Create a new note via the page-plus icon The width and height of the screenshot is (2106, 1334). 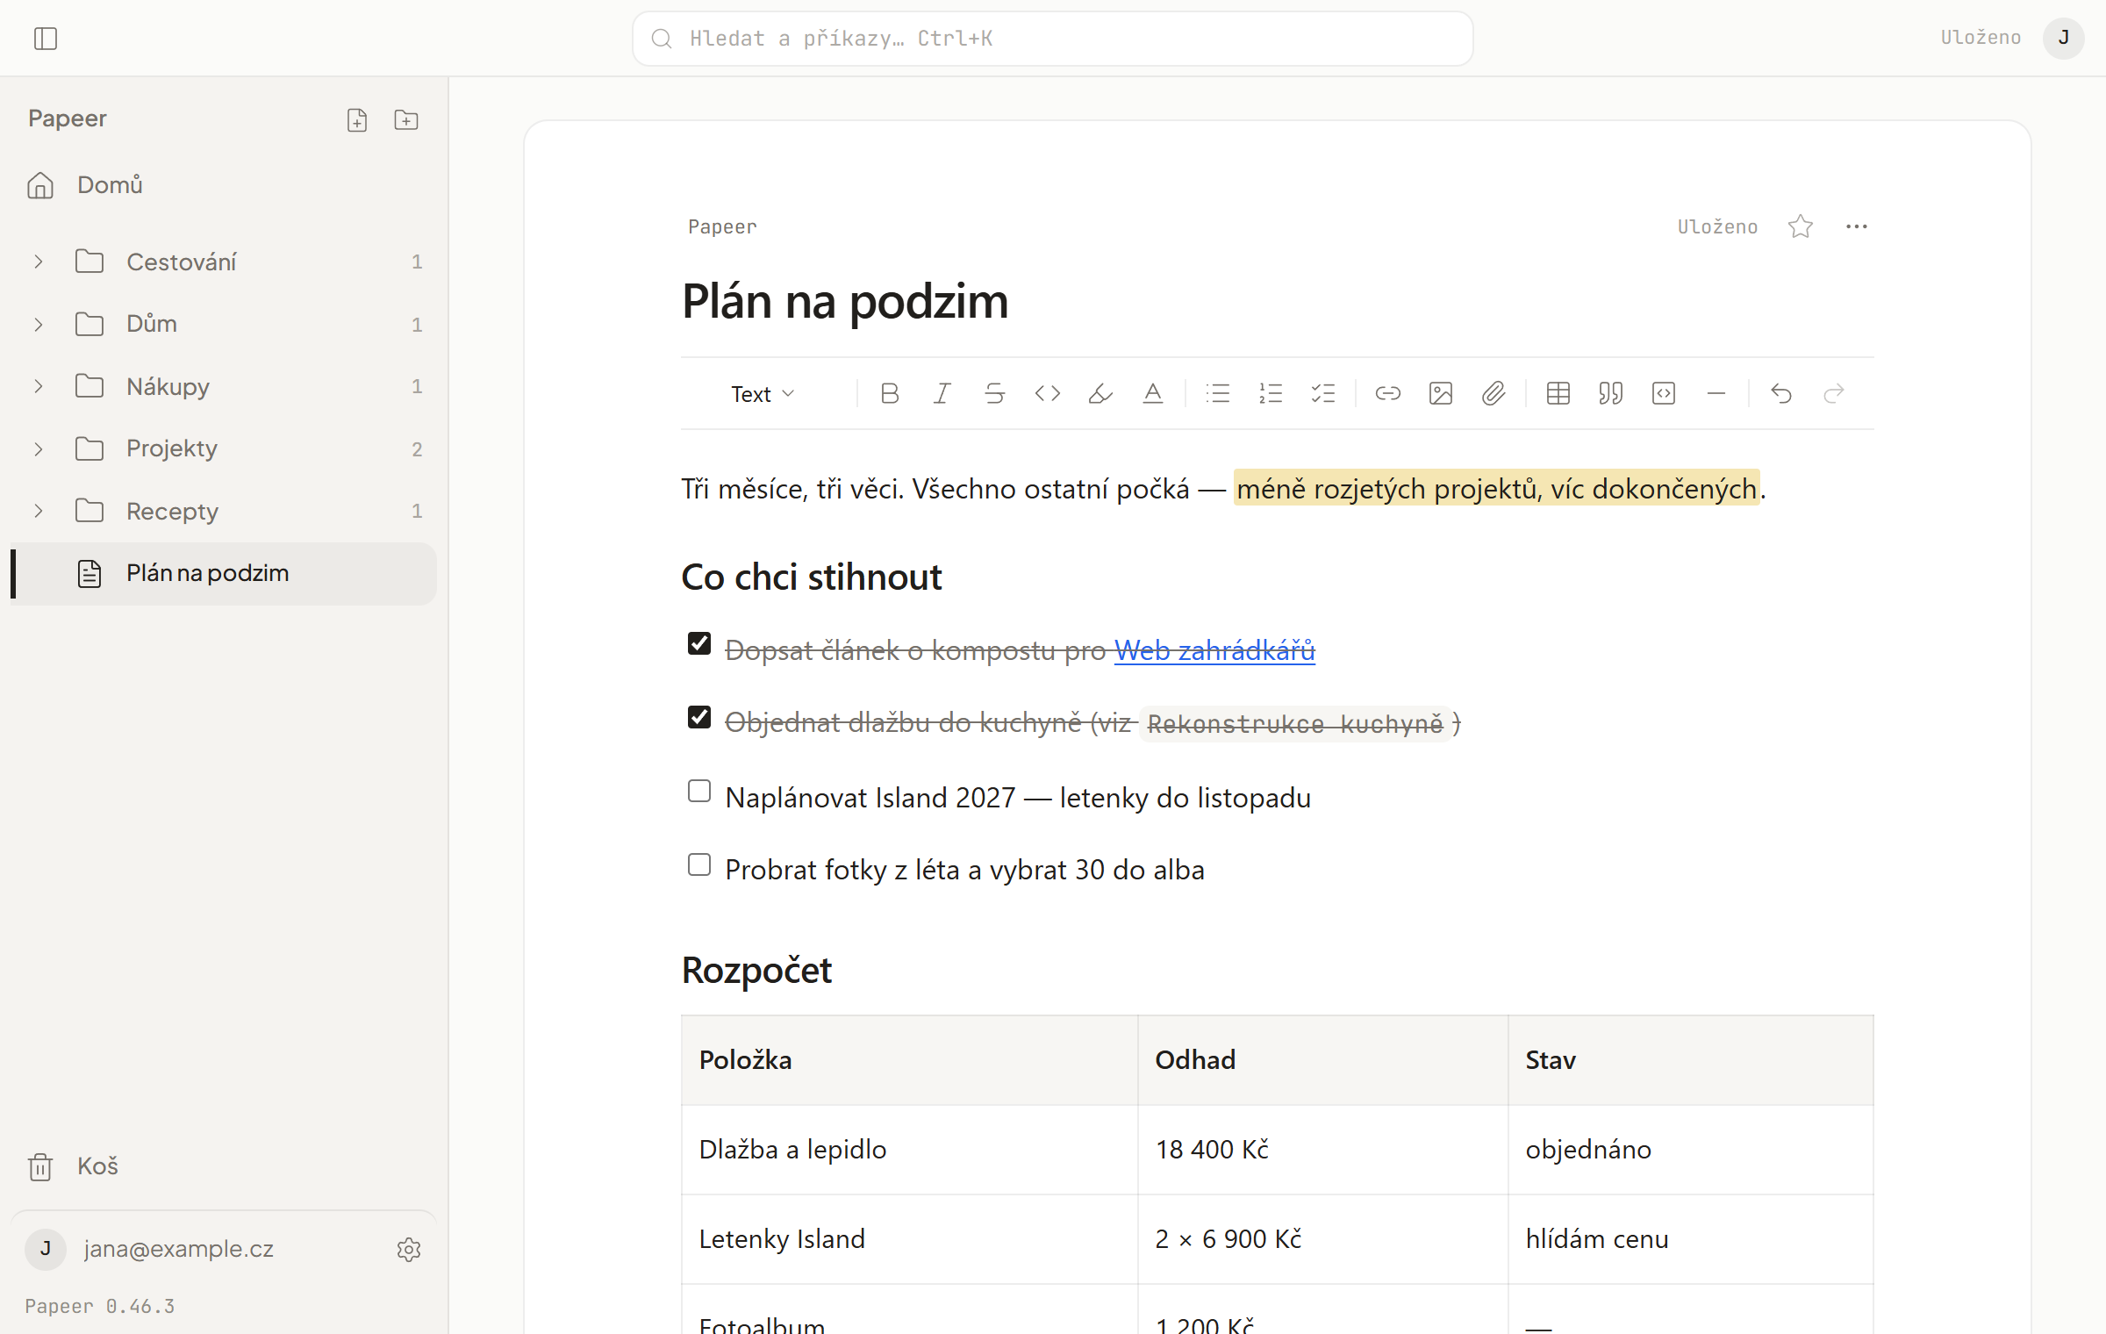point(357,120)
